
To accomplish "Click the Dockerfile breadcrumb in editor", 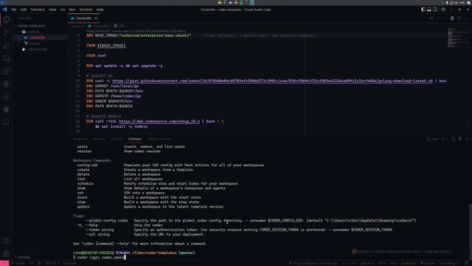I will pos(99,26).
